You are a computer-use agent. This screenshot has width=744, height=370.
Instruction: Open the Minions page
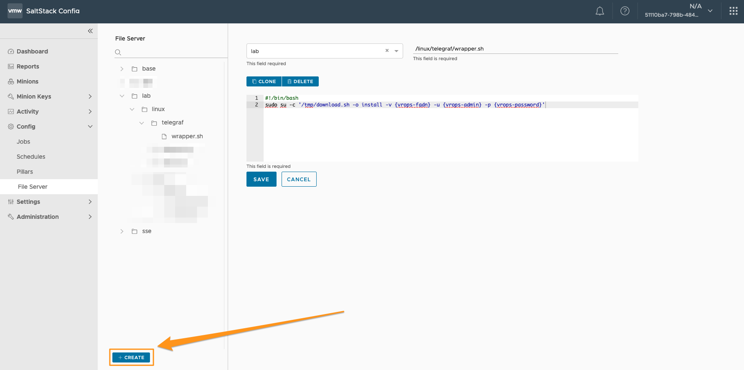click(28, 81)
